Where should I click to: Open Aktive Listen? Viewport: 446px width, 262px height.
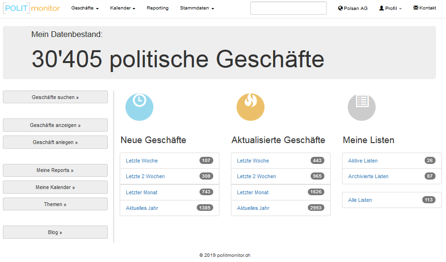pos(392,161)
